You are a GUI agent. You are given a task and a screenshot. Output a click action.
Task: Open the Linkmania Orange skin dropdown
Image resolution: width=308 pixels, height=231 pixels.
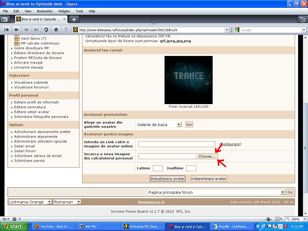tap(50, 202)
